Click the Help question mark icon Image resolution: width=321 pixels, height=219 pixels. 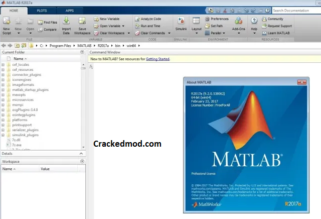coord(254,21)
